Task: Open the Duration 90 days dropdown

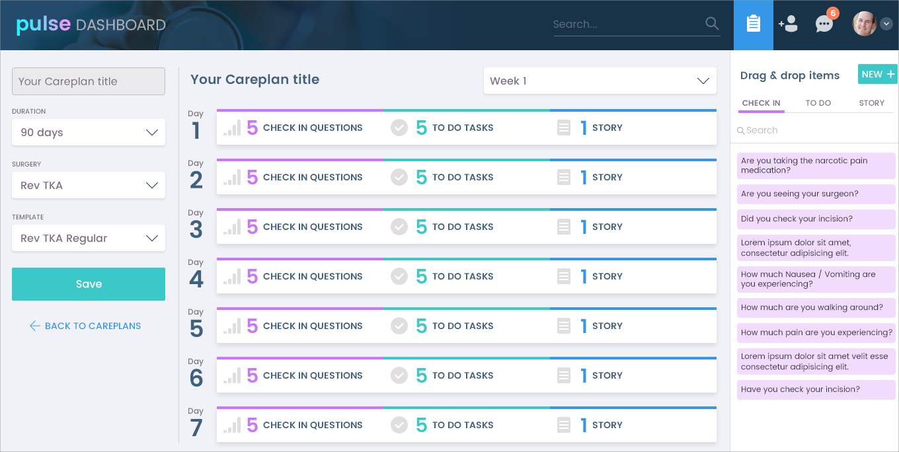Action: [89, 132]
